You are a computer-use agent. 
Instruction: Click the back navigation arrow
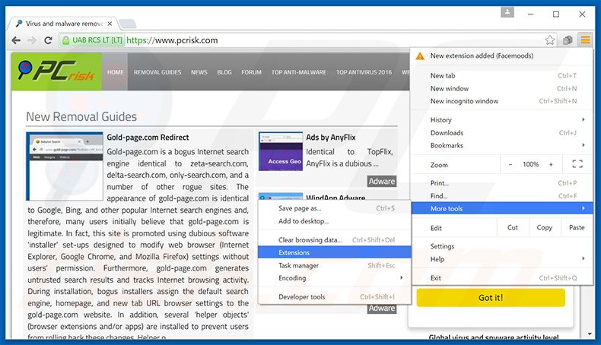[14, 40]
